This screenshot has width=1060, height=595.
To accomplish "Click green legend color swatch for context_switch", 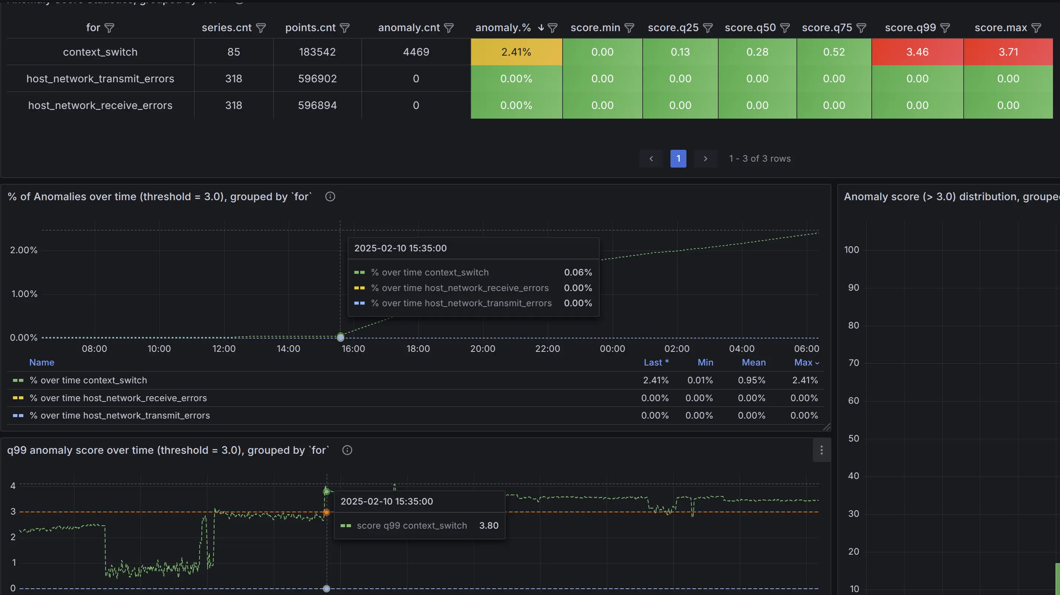I will coord(18,380).
